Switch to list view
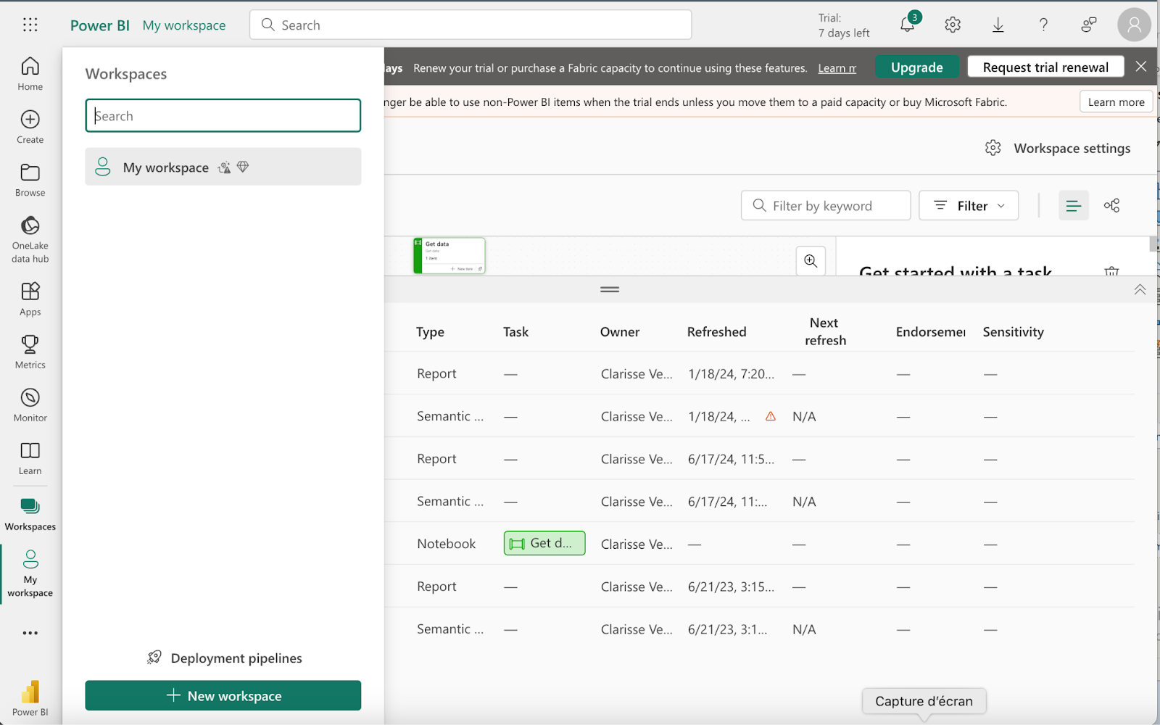The width and height of the screenshot is (1160, 725). pos(1074,206)
